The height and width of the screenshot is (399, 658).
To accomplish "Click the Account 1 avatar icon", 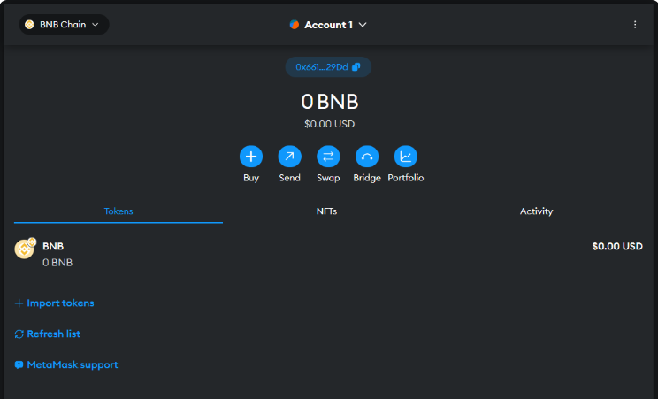I will point(295,25).
